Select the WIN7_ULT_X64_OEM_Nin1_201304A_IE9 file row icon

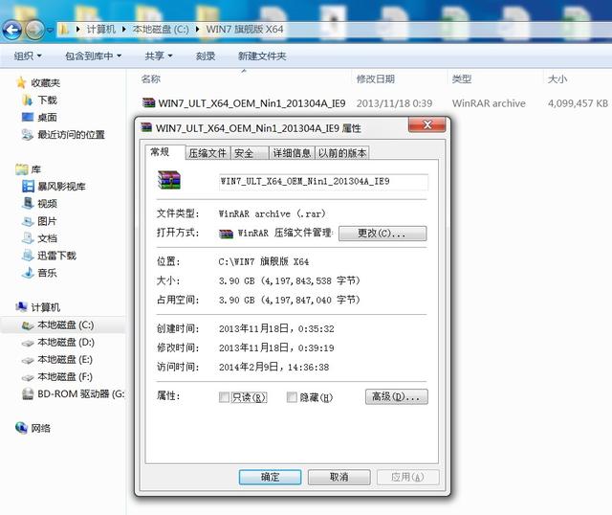point(148,103)
